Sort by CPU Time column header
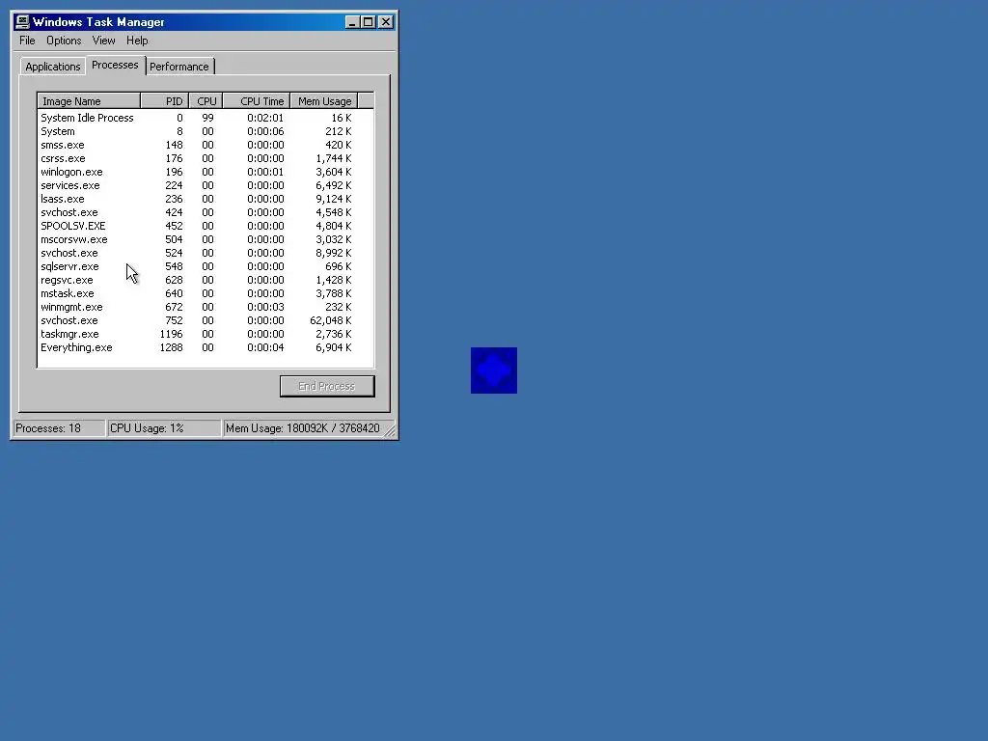988x741 pixels. tap(257, 101)
